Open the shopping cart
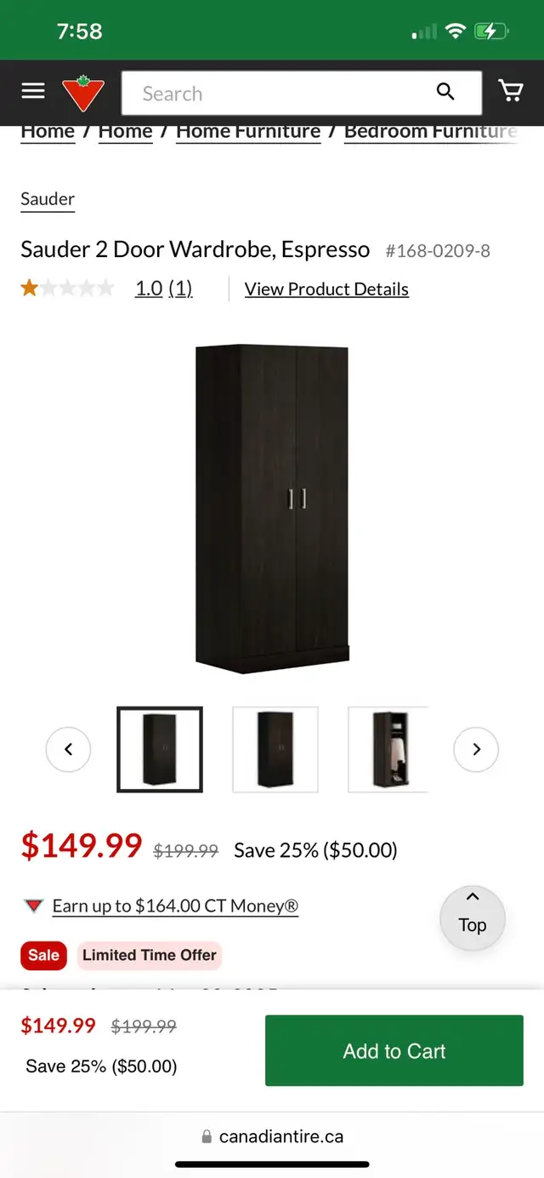Image resolution: width=544 pixels, height=1178 pixels. 511,91
